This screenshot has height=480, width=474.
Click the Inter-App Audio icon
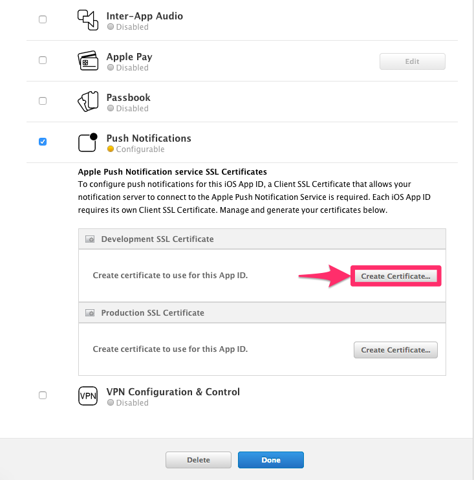click(87, 20)
